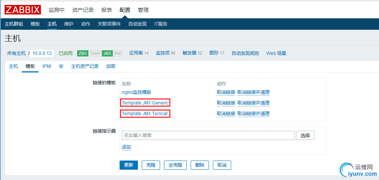Click the 选择 button

click(305, 135)
